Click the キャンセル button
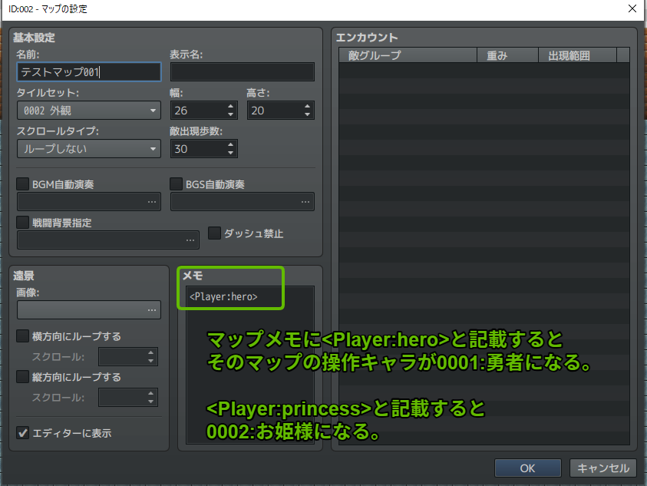 pyautogui.click(x=603, y=468)
